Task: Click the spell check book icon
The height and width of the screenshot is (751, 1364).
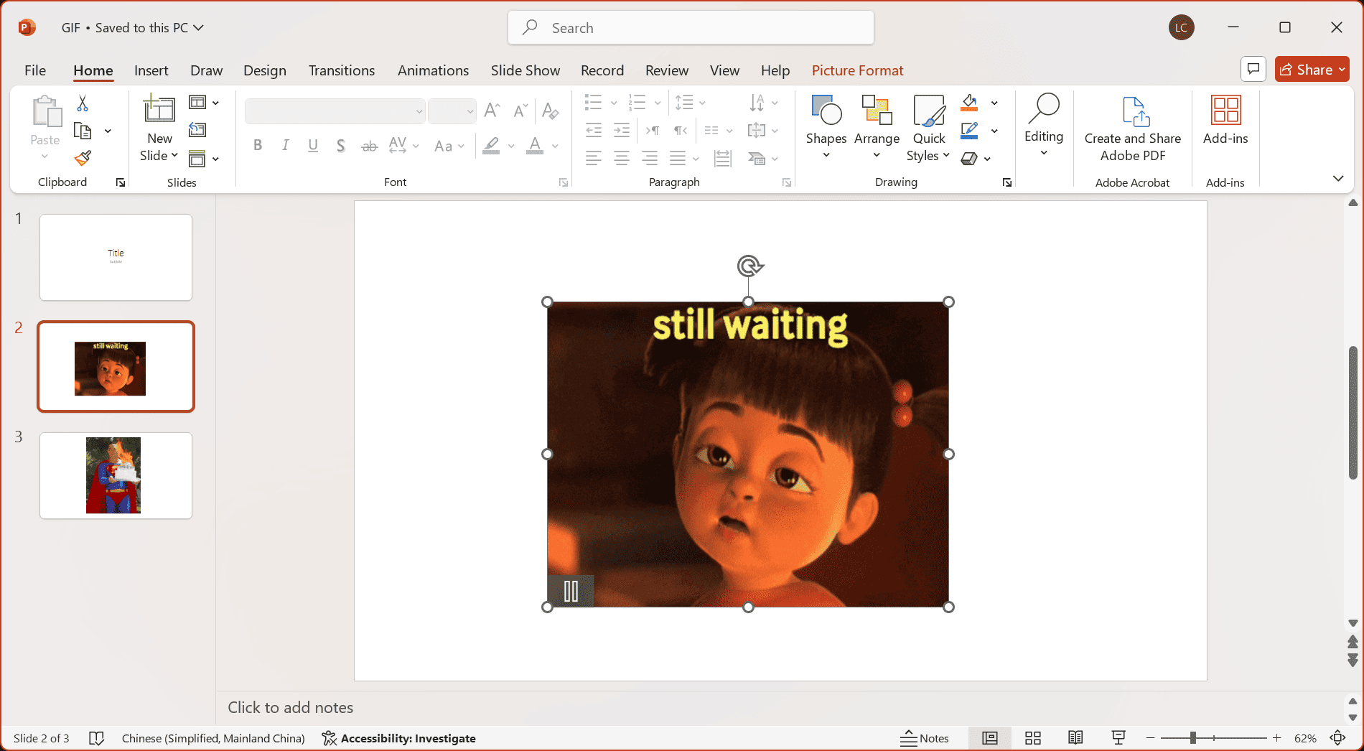Action: tap(96, 738)
